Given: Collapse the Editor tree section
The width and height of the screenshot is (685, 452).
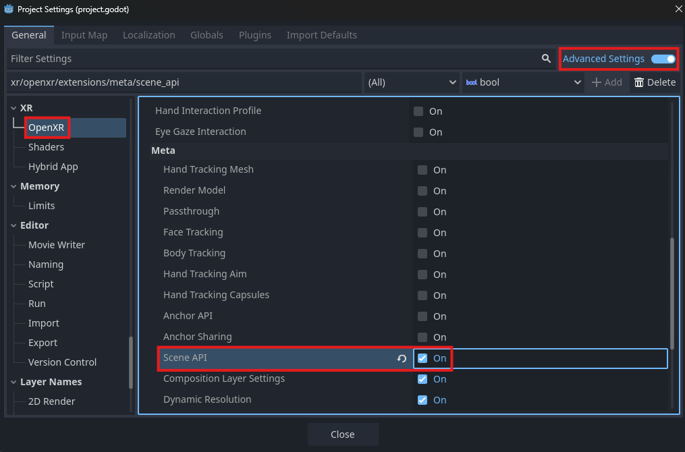Looking at the screenshot, I should pyautogui.click(x=13, y=225).
